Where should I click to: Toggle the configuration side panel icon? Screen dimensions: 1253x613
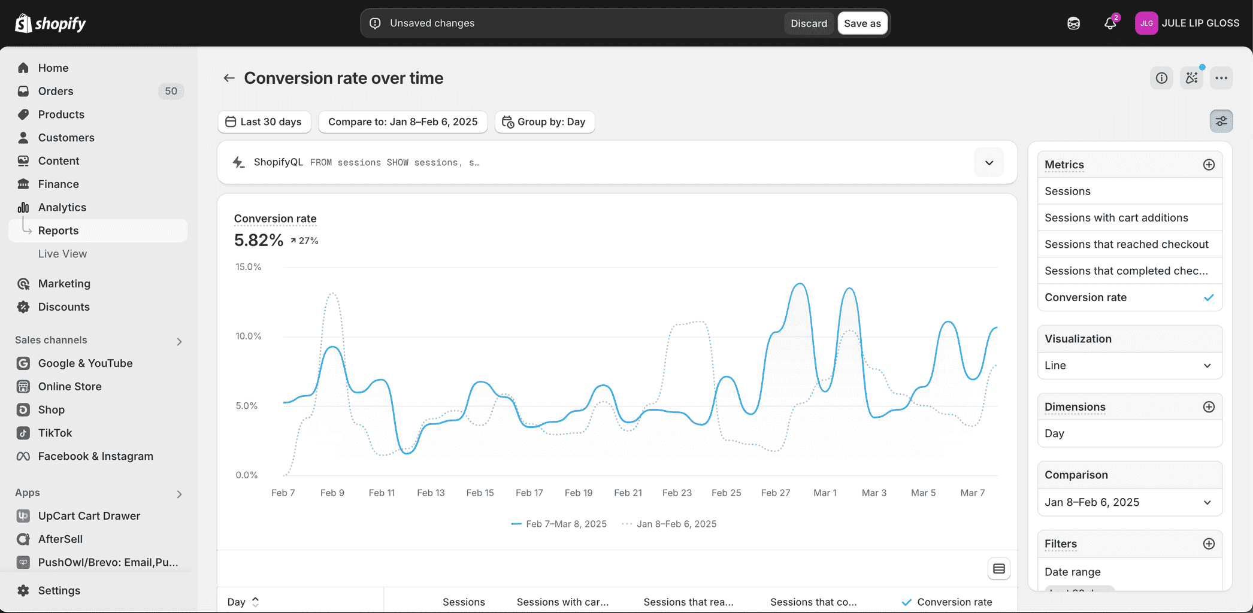pyautogui.click(x=1221, y=122)
